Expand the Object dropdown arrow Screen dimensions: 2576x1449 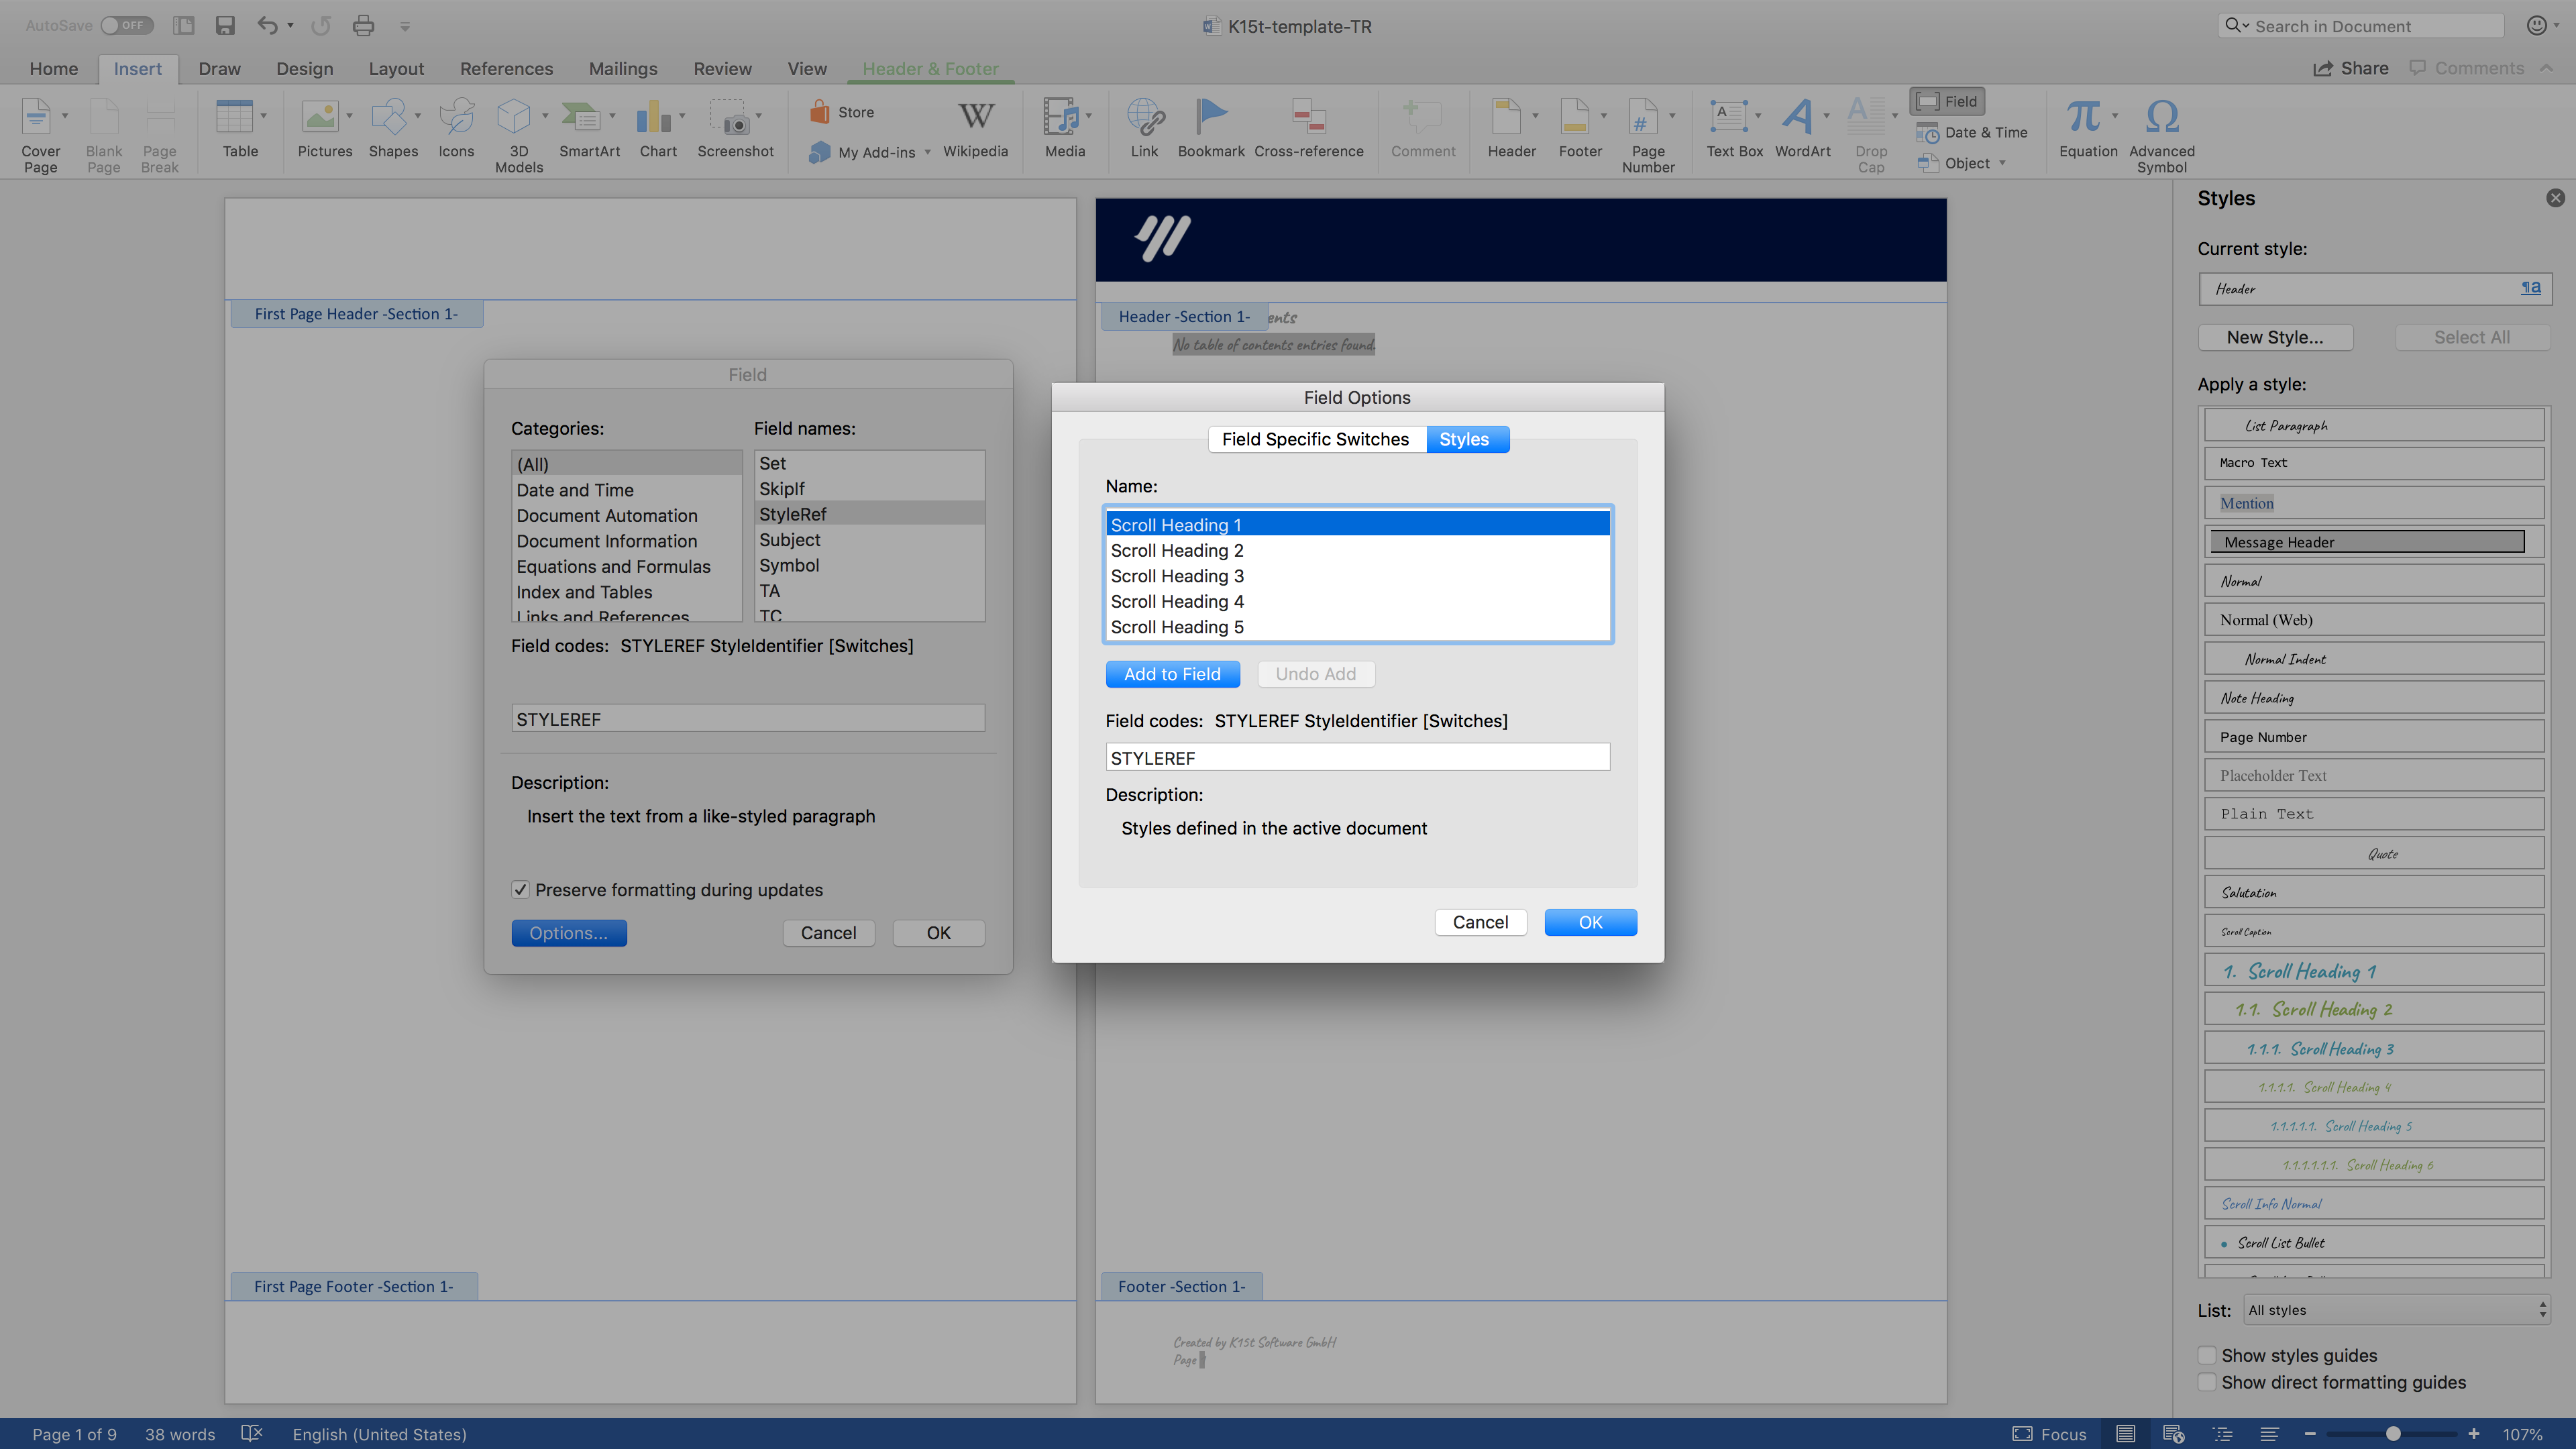point(2003,163)
